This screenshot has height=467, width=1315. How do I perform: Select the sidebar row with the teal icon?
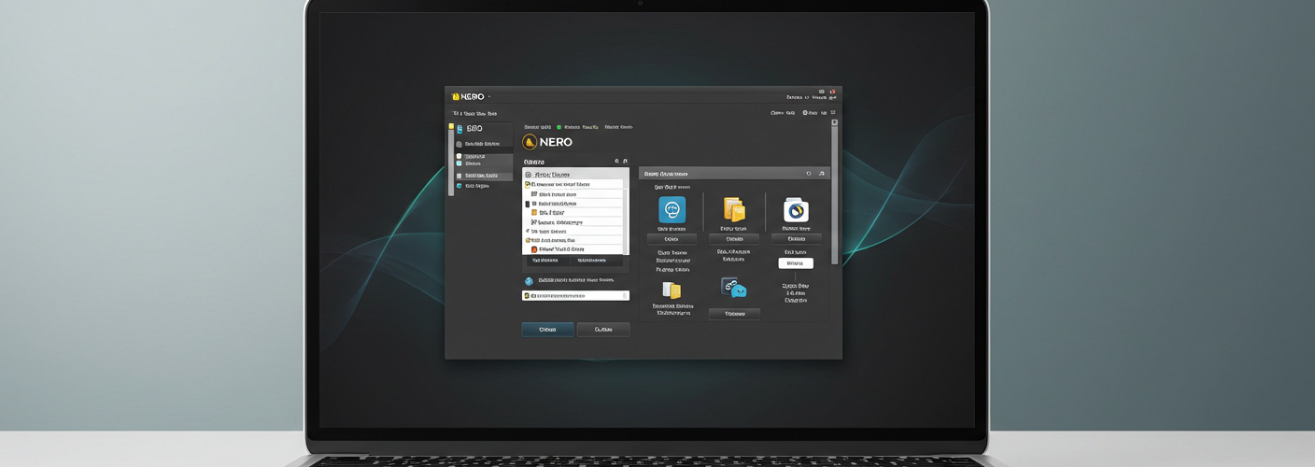[484, 186]
